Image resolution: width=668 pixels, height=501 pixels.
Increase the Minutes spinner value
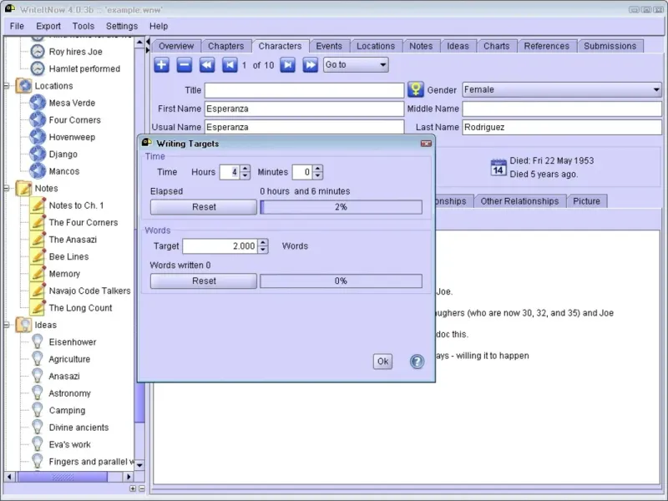317,169
